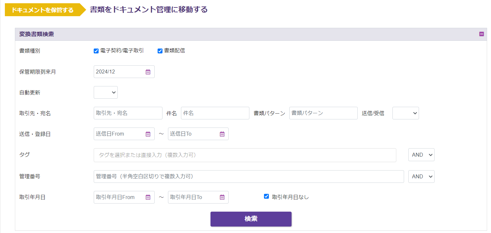Image resolution: width=491 pixels, height=233 pixels.
Task: Open calendar picker for 送信日From
Action: [x=148, y=134]
